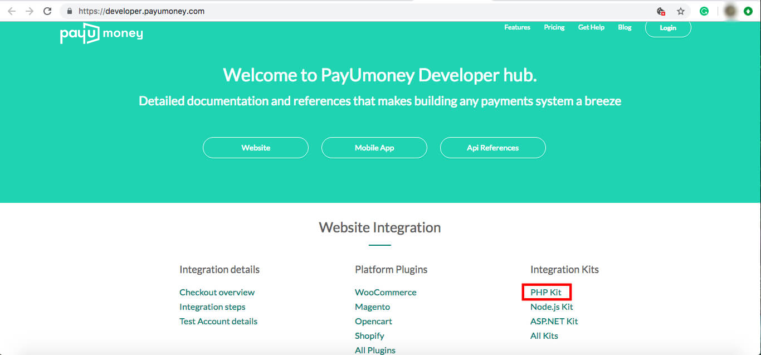Viewport: 761px width, 355px height.
Task: Click the green Grammarly extension icon
Action: pos(704,11)
